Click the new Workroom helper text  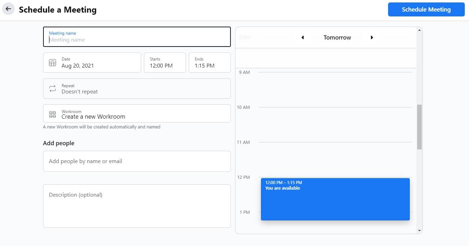[x=102, y=127]
